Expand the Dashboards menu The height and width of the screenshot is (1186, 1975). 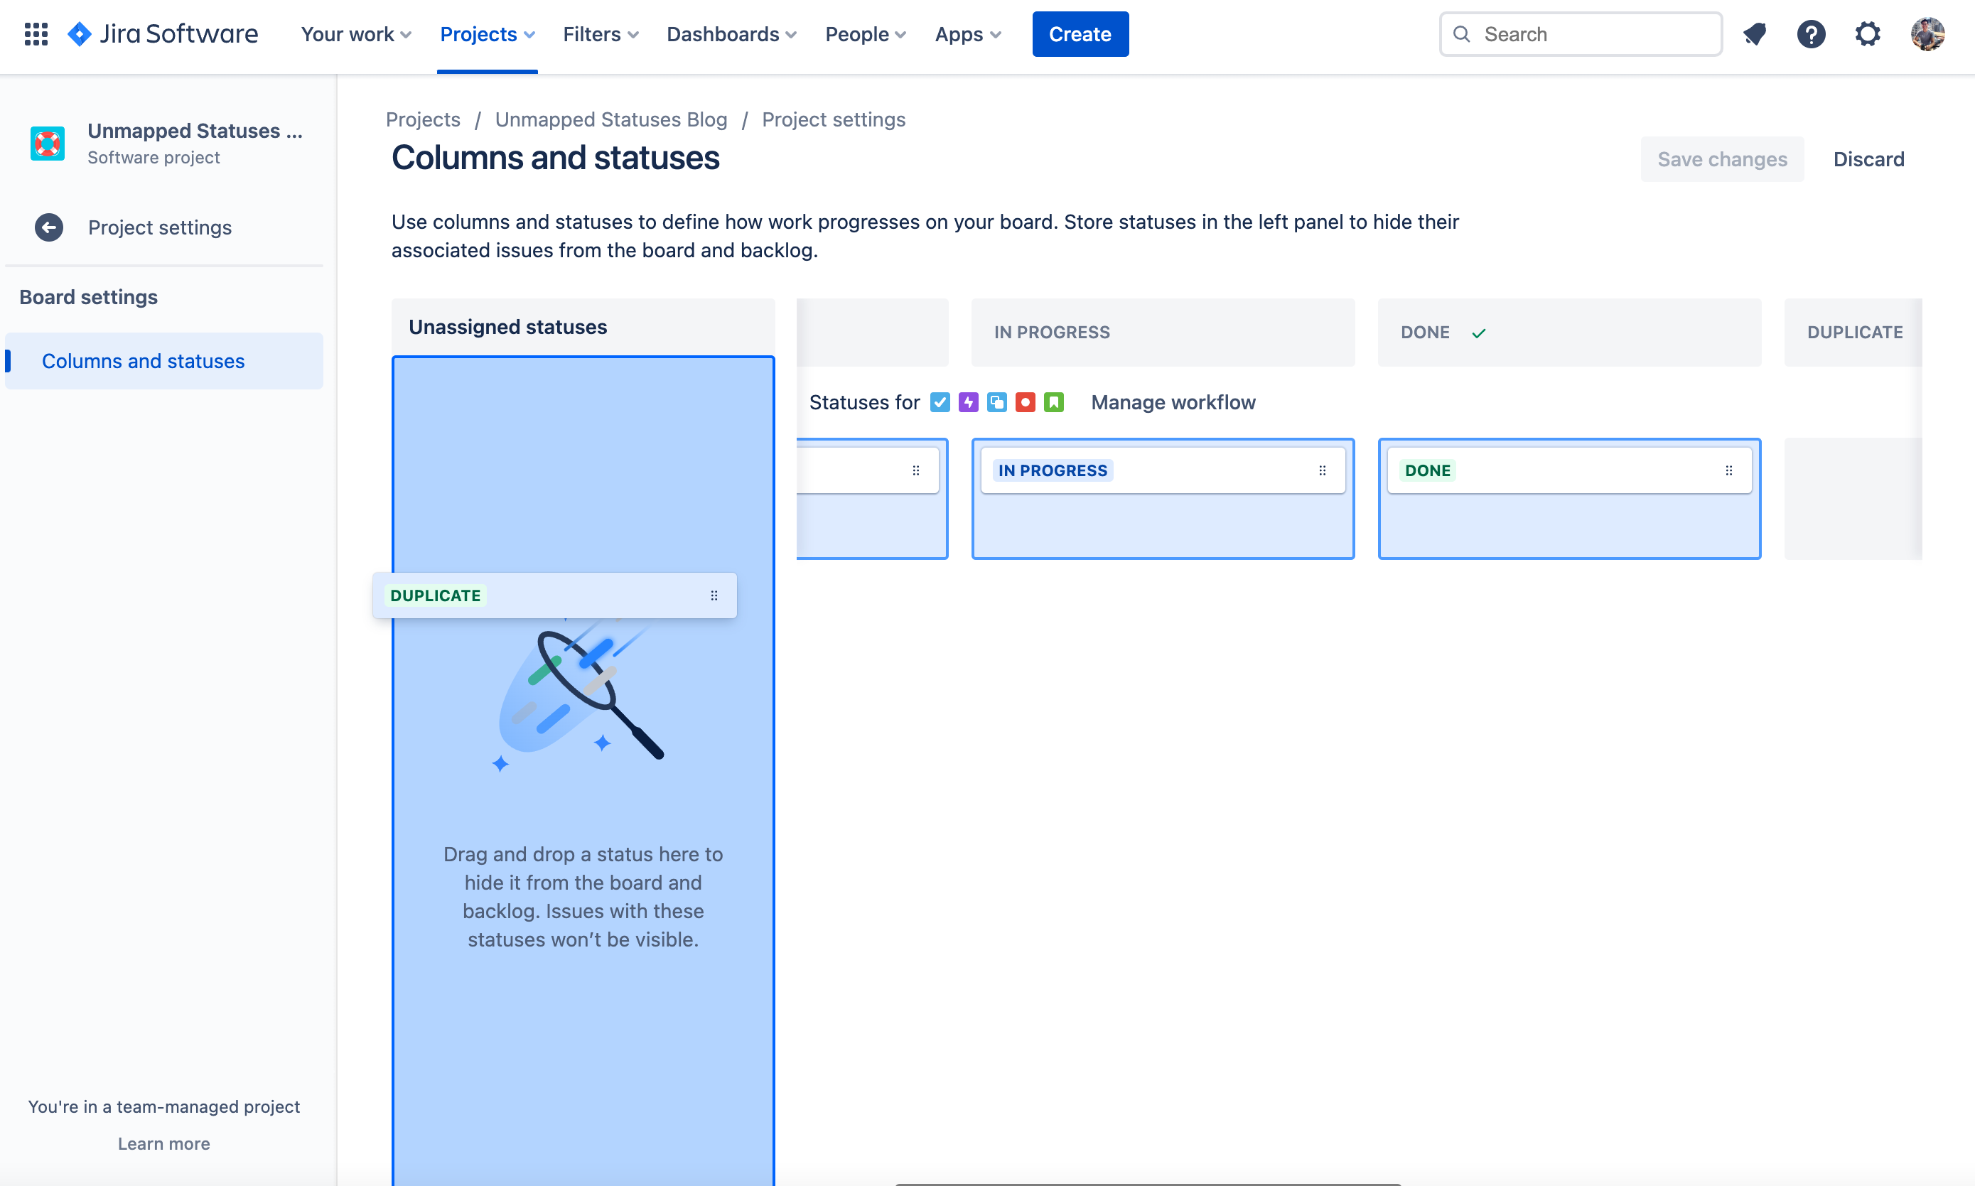click(x=731, y=34)
